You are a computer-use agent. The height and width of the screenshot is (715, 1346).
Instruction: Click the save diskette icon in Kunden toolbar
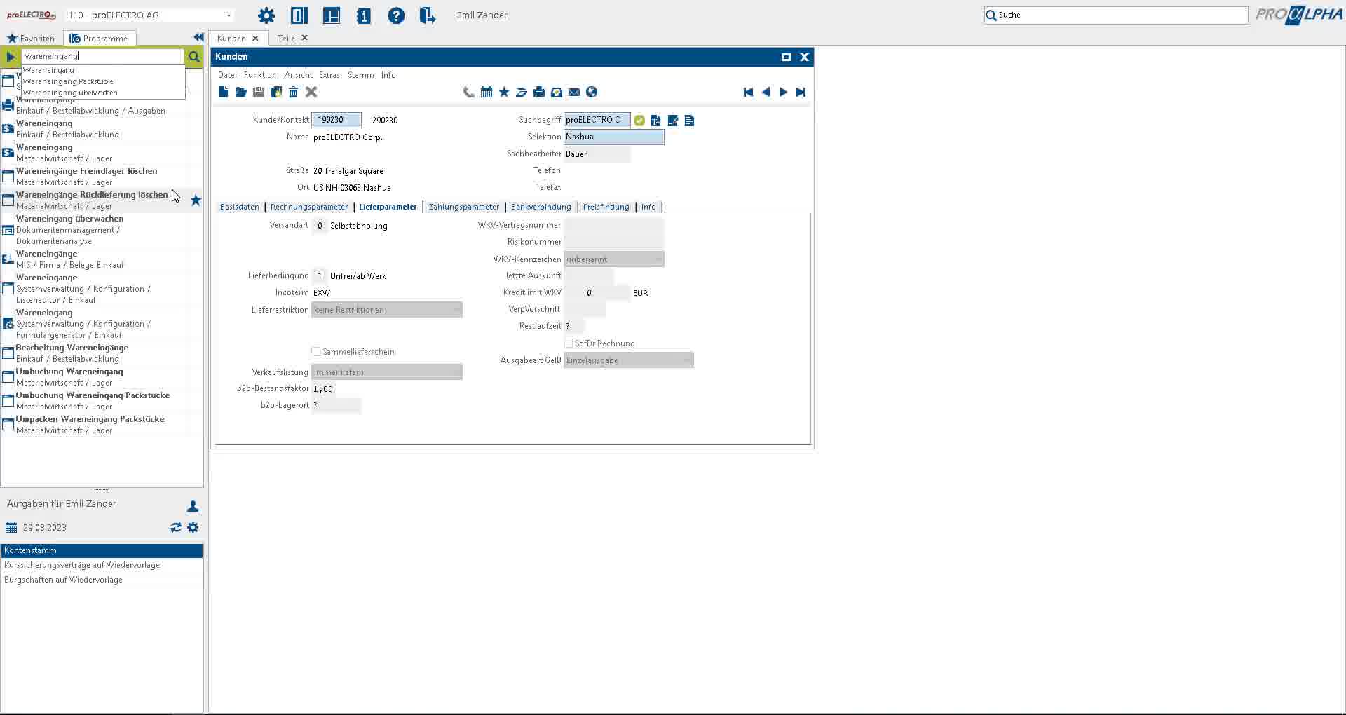pyautogui.click(x=259, y=92)
